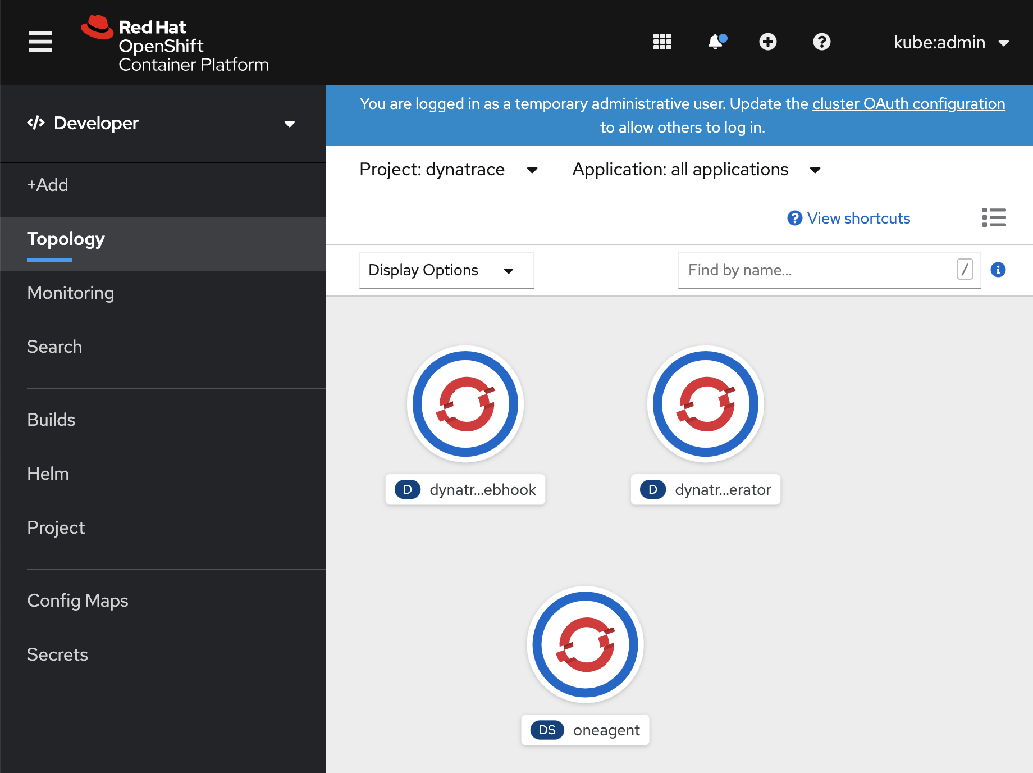Screen dimensions: 1033x773
Task: Follow the cluster OAuth configuration link
Action: coord(908,104)
